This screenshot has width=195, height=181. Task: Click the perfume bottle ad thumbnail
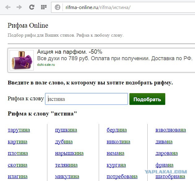tap(22, 60)
